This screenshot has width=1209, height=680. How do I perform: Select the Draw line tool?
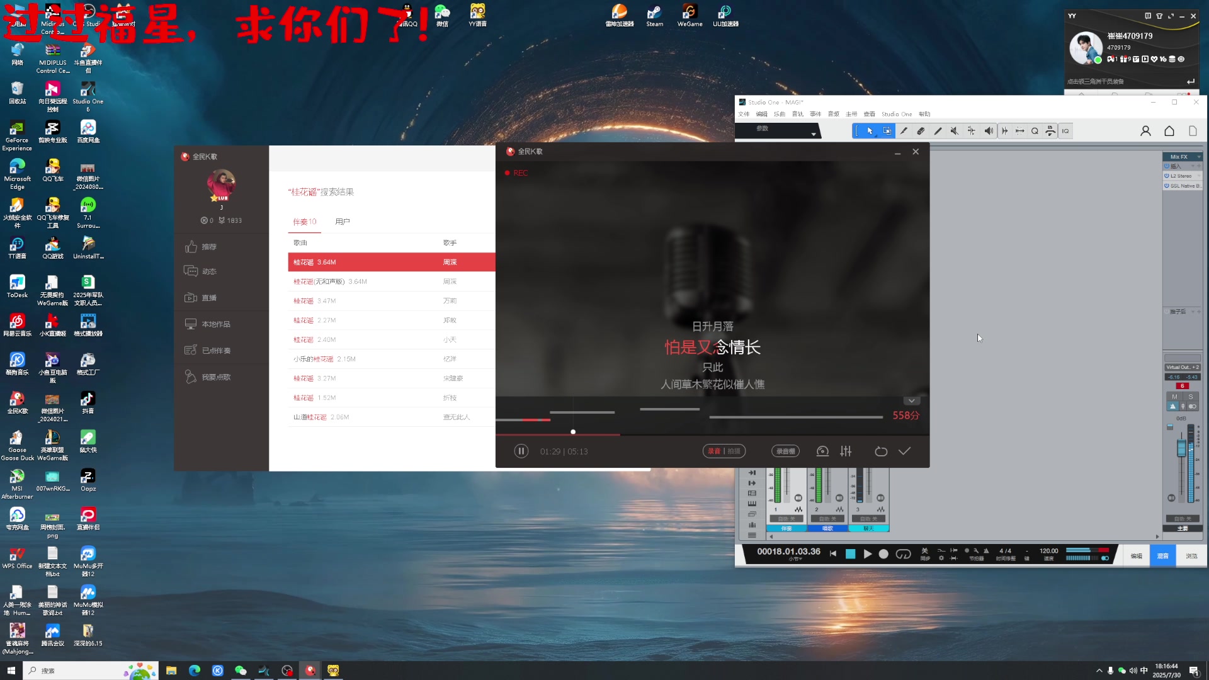938,131
